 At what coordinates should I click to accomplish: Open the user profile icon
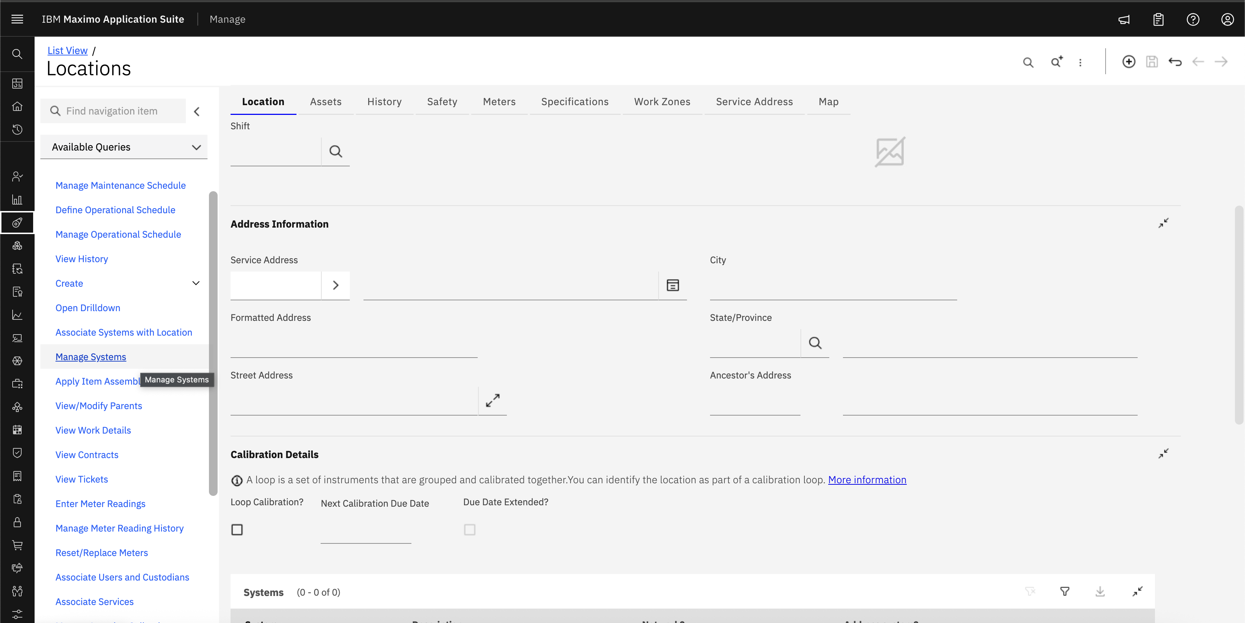pyautogui.click(x=1228, y=19)
